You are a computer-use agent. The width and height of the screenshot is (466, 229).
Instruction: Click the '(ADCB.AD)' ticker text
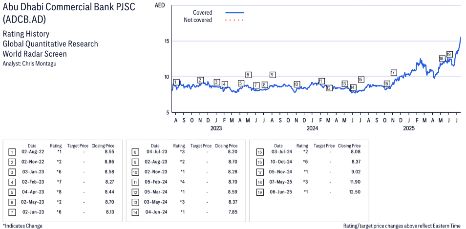pos(24,20)
